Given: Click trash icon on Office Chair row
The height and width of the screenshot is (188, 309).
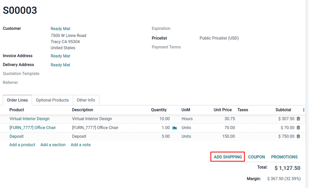Looking at the screenshot, I should click(x=298, y=128).
